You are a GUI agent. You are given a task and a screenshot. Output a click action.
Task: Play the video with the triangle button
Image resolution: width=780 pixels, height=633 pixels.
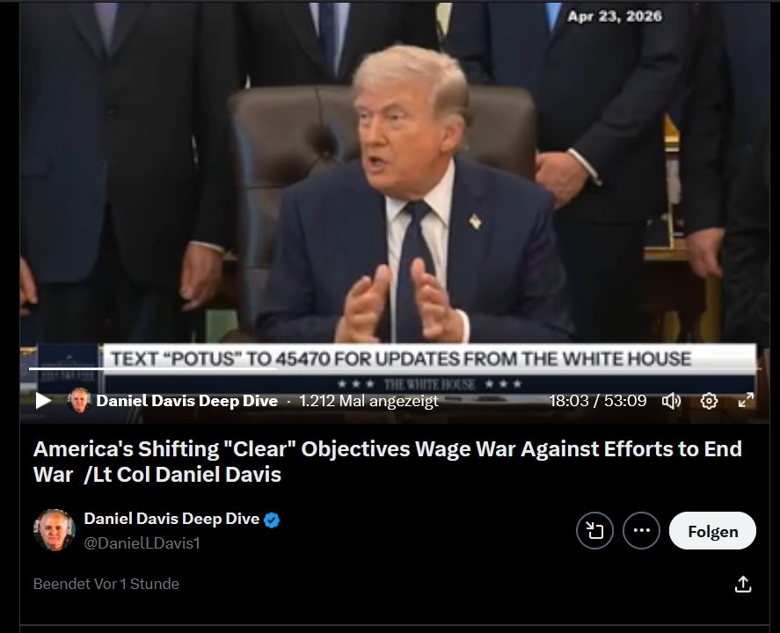click(43, 401)
